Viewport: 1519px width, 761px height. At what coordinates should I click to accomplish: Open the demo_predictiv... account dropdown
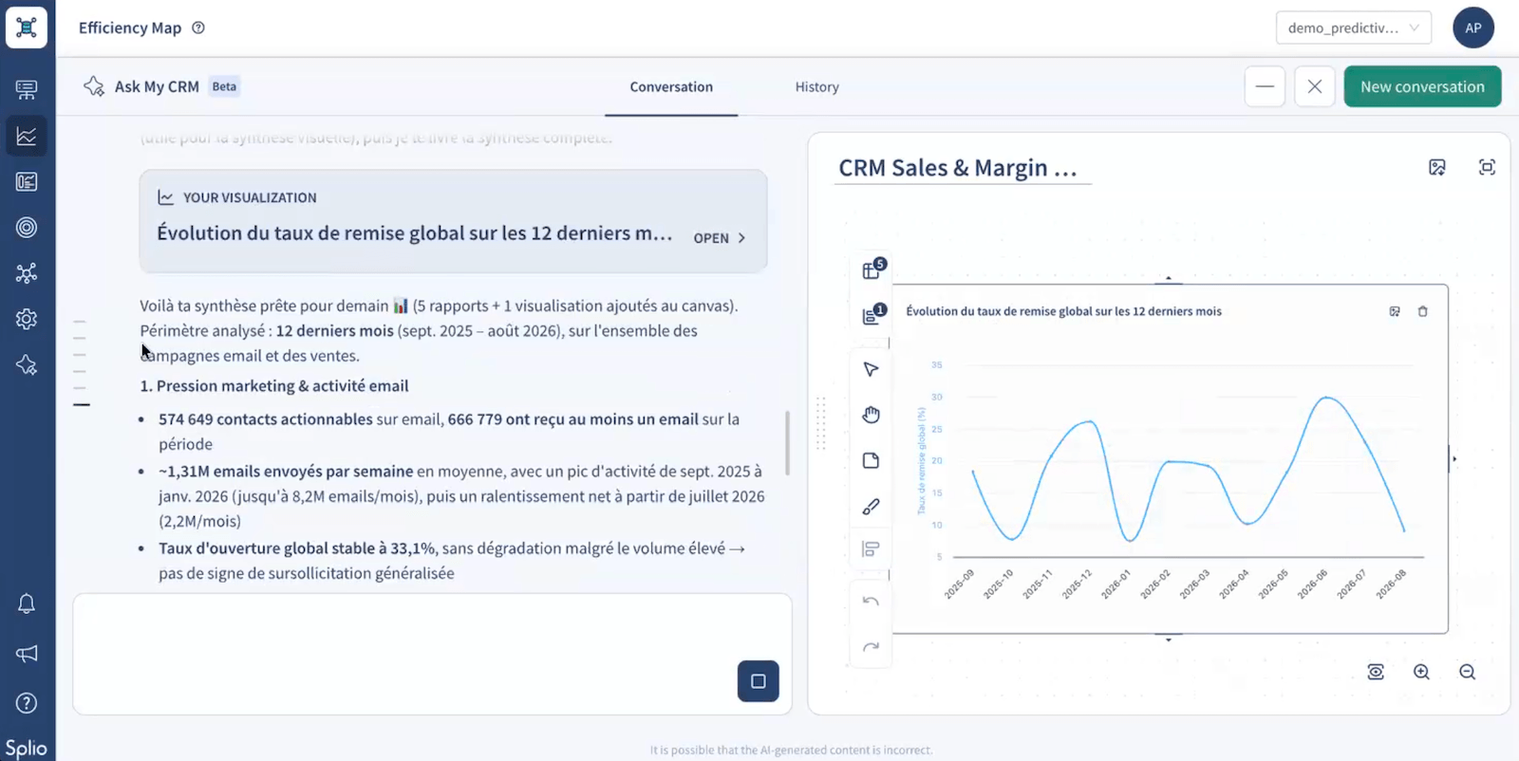(1353, 28)
